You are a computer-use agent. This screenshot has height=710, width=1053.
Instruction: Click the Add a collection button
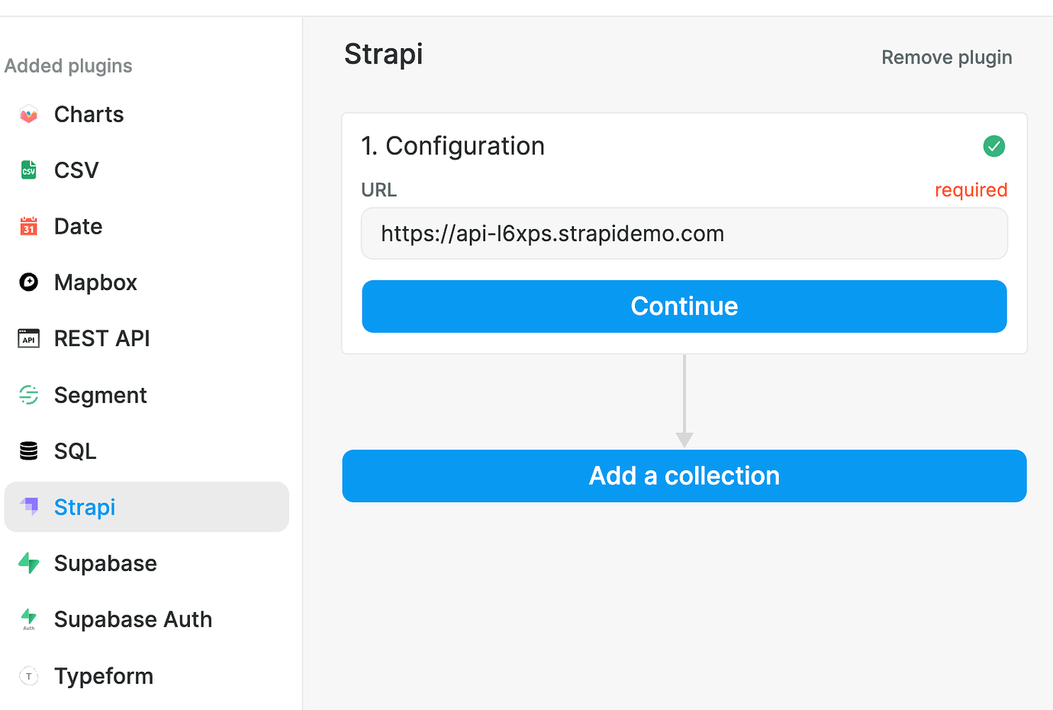[x=684, y=476]
